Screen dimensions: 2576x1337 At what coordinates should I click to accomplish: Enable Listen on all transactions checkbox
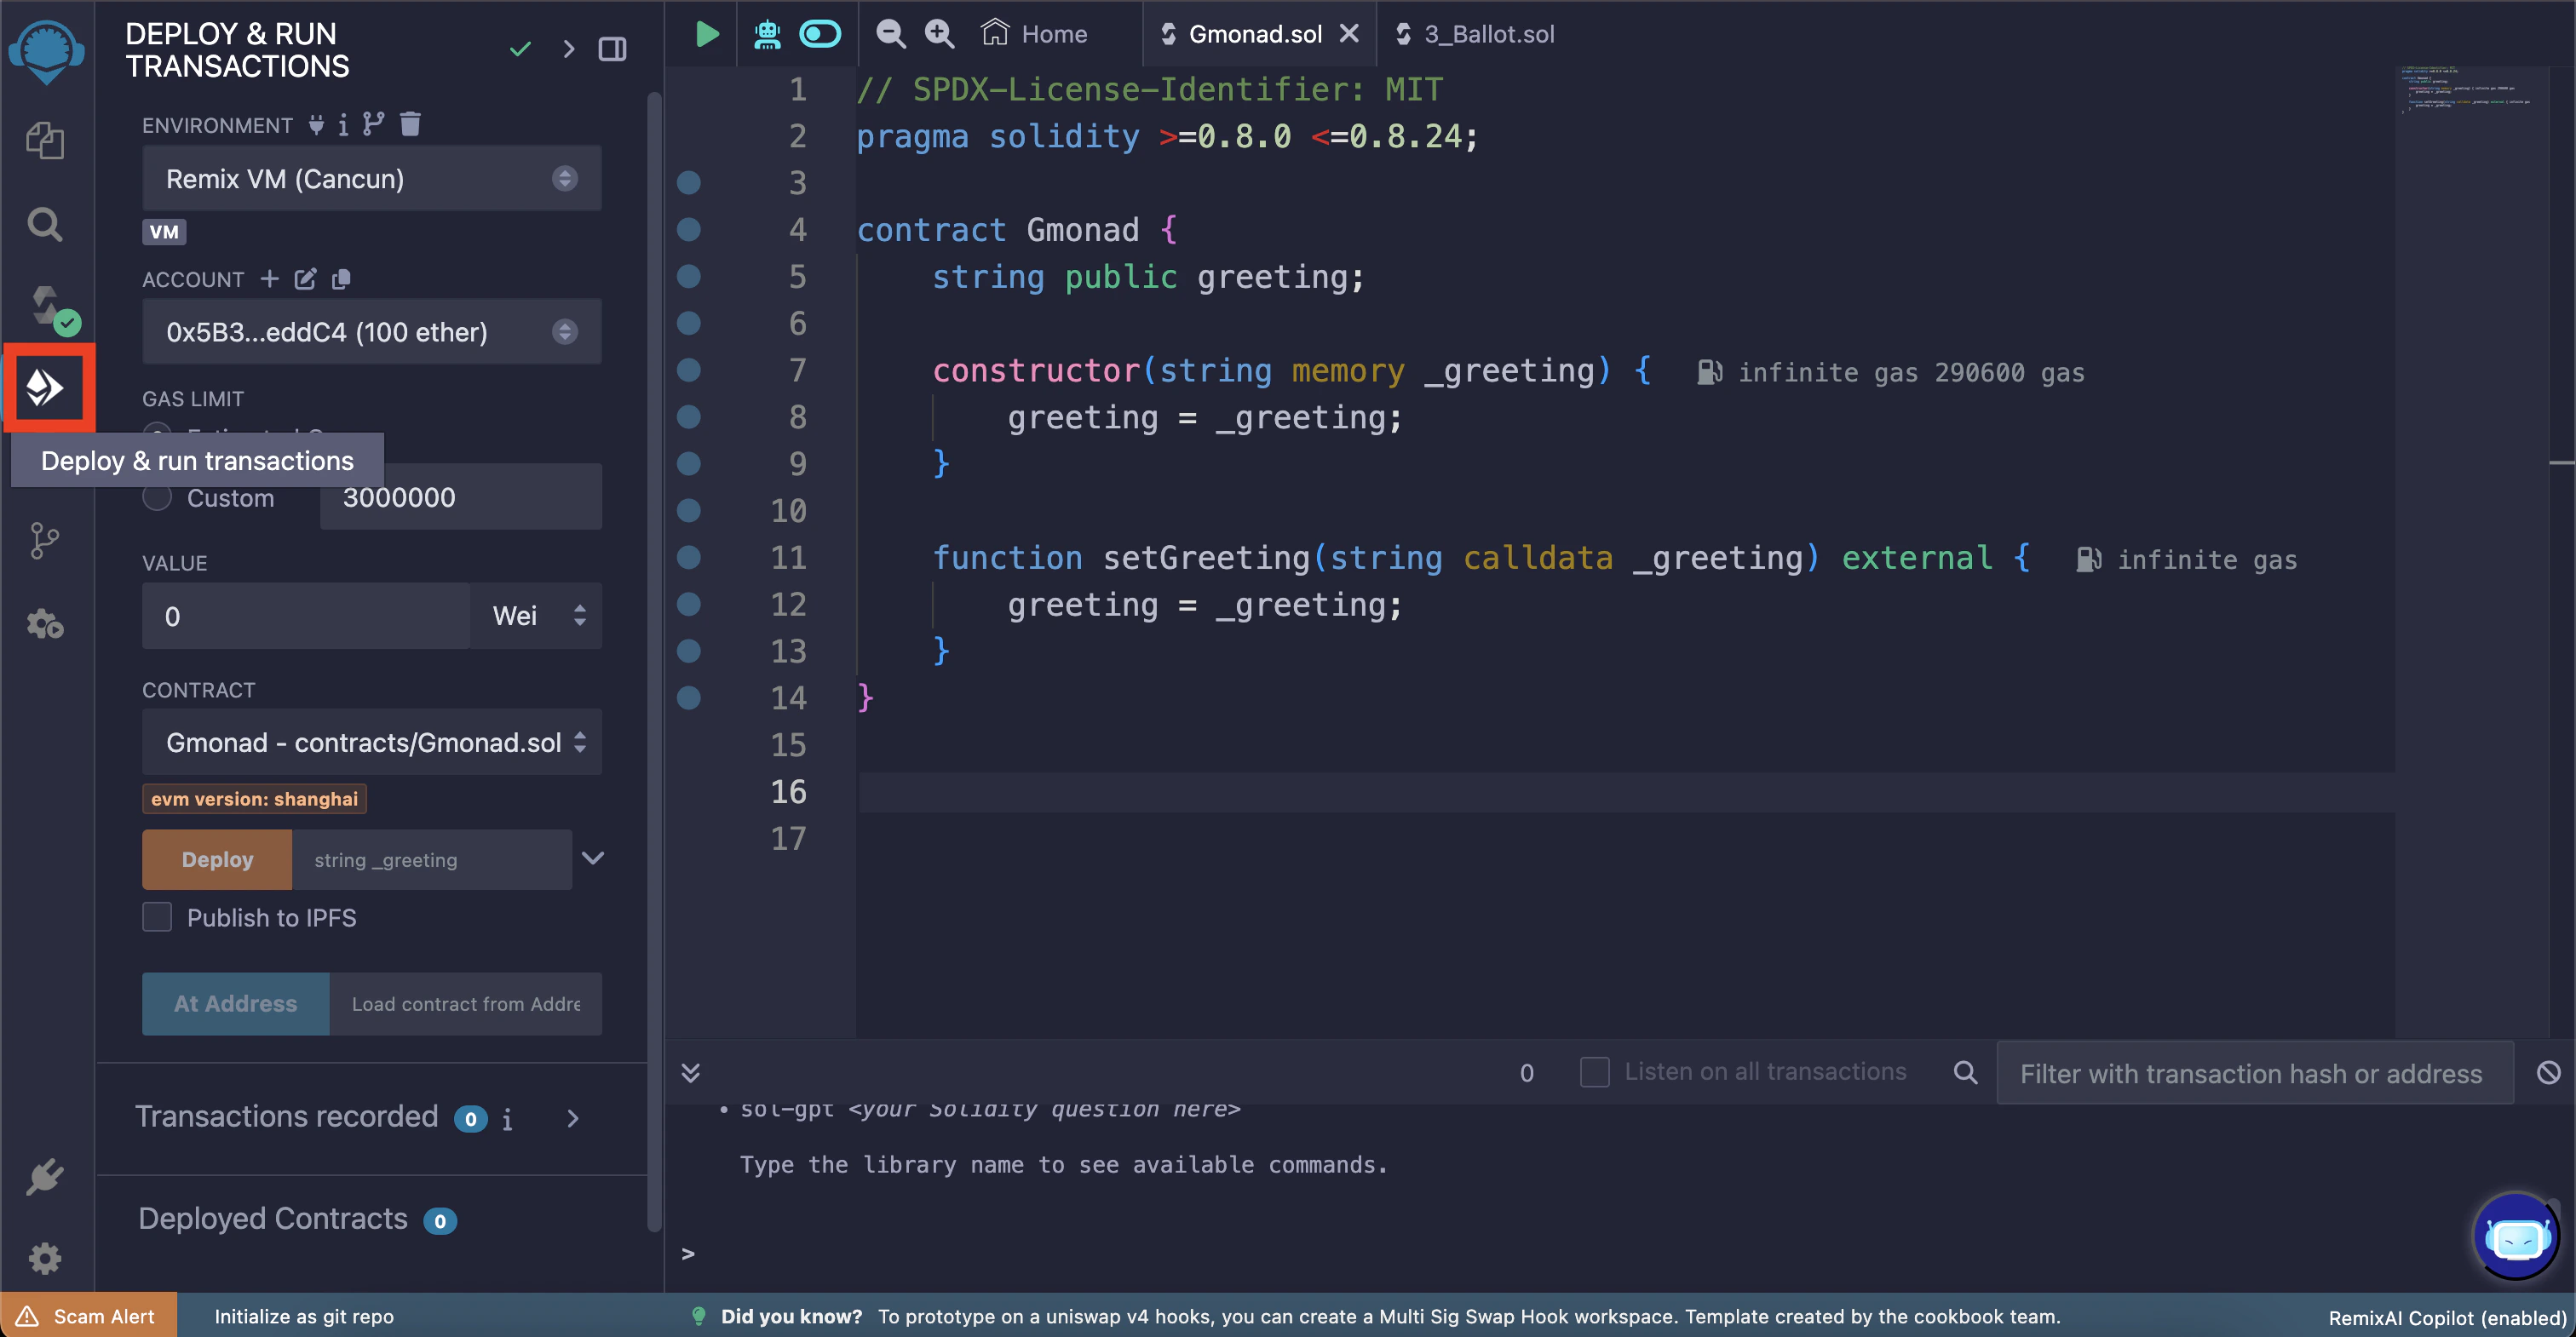click(x=1594, y=1072)
